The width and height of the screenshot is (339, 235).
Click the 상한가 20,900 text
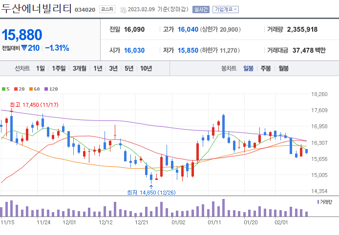(x=220, y=29)
